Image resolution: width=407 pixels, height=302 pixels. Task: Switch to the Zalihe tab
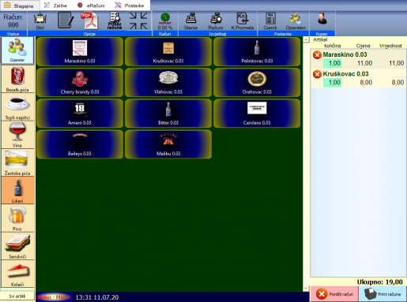55,6
